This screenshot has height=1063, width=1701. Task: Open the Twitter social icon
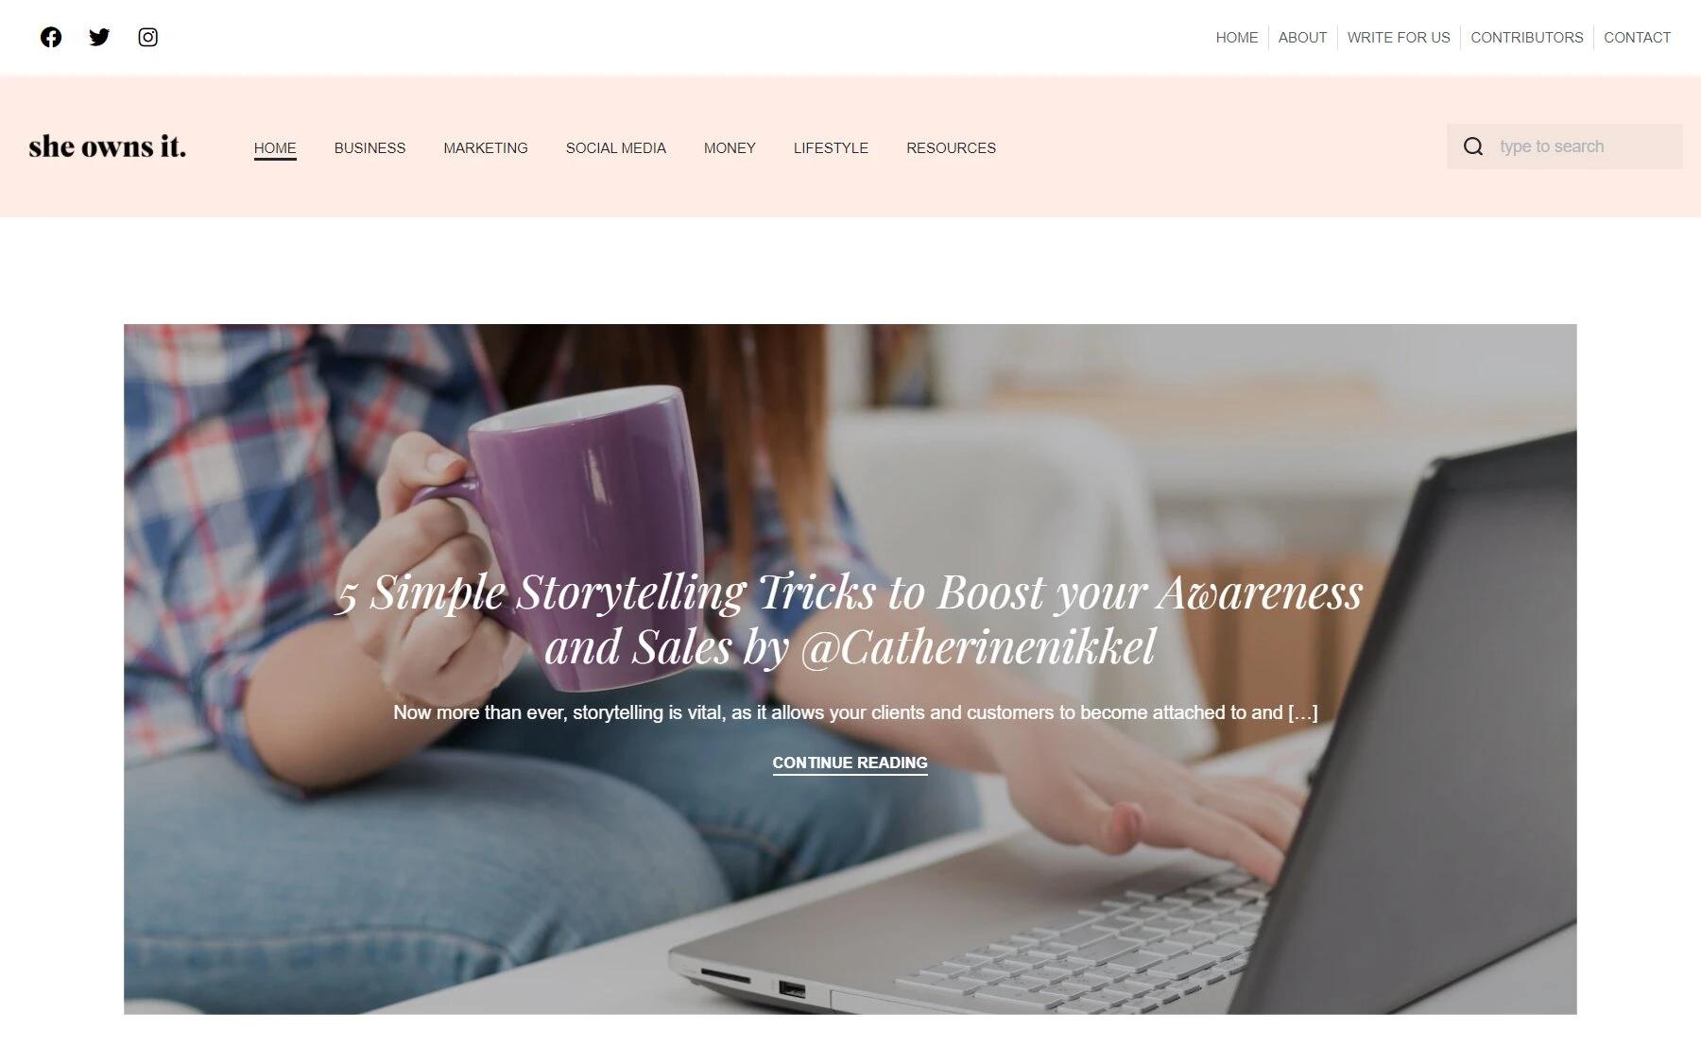tap(99, 37)
